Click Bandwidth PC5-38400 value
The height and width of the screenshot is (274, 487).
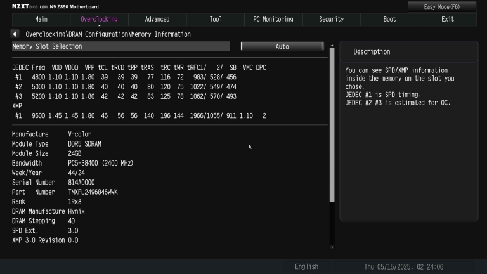pyautogui.click(x=101, y=163)
